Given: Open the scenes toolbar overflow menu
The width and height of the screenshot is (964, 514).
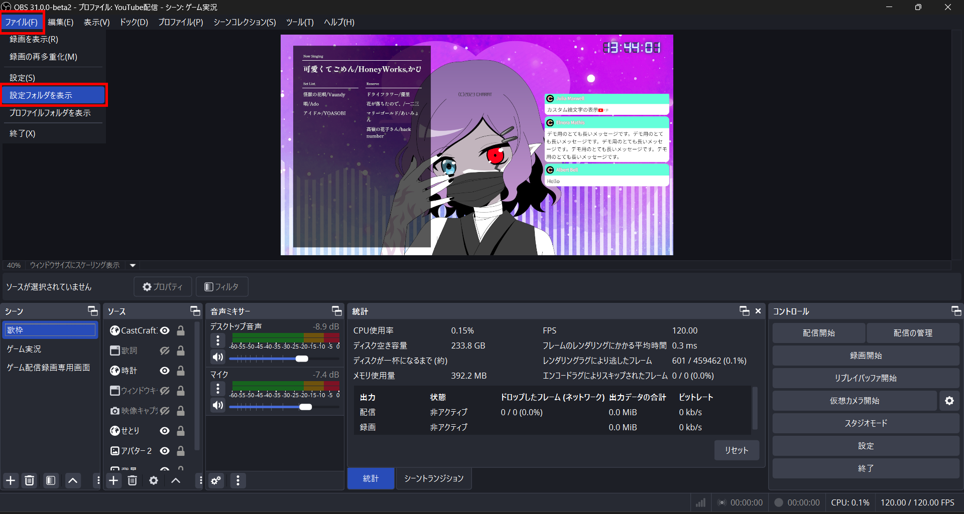Looking at the screenshot, I should click(x=98, y=480).
